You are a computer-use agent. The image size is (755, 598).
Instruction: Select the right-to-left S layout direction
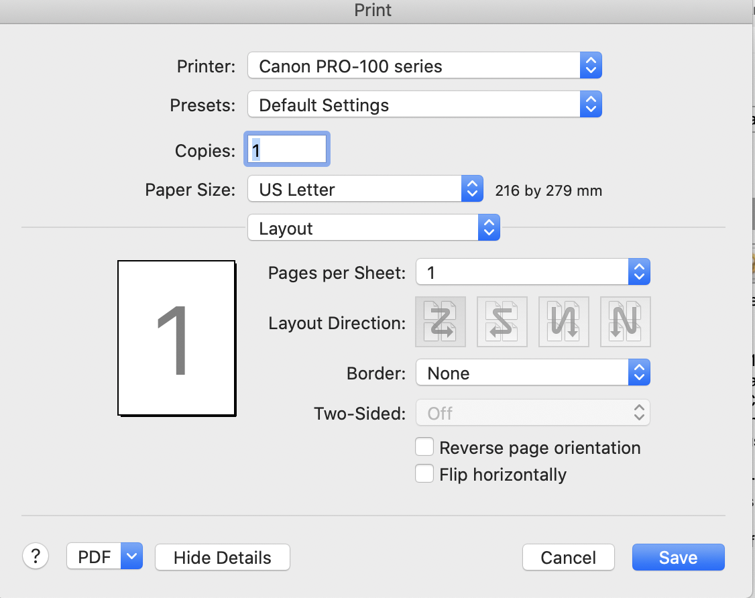click(x=502, y=322)
